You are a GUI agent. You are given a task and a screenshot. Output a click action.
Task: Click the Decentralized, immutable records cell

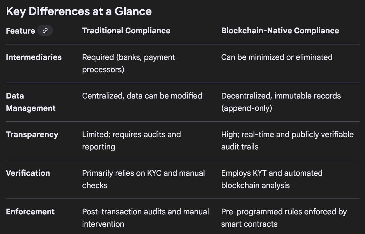(x=281, y=102)
